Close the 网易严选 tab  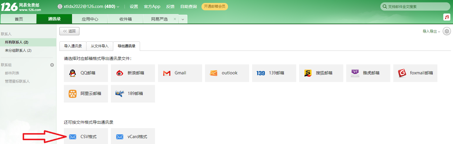click(x=175, y=19)
